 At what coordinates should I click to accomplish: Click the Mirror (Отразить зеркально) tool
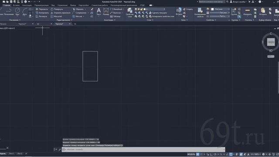(x=61, y=13)
